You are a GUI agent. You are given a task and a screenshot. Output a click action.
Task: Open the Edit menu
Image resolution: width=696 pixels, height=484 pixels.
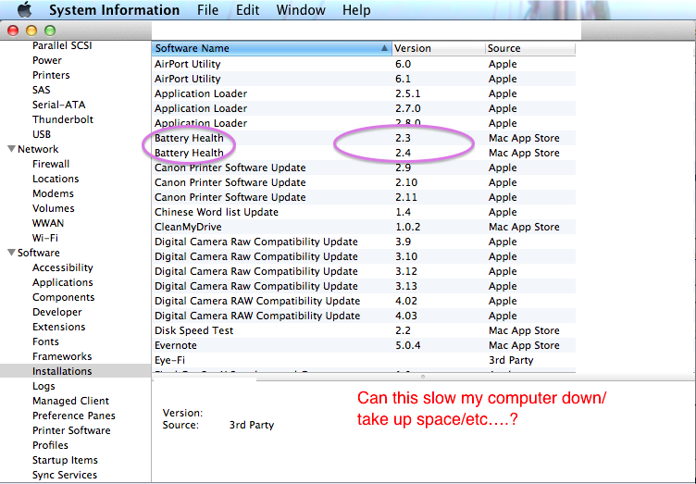tap(247, 10)
